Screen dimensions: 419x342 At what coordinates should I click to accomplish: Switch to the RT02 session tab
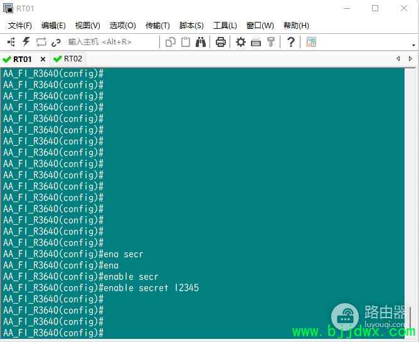(68, 59)
